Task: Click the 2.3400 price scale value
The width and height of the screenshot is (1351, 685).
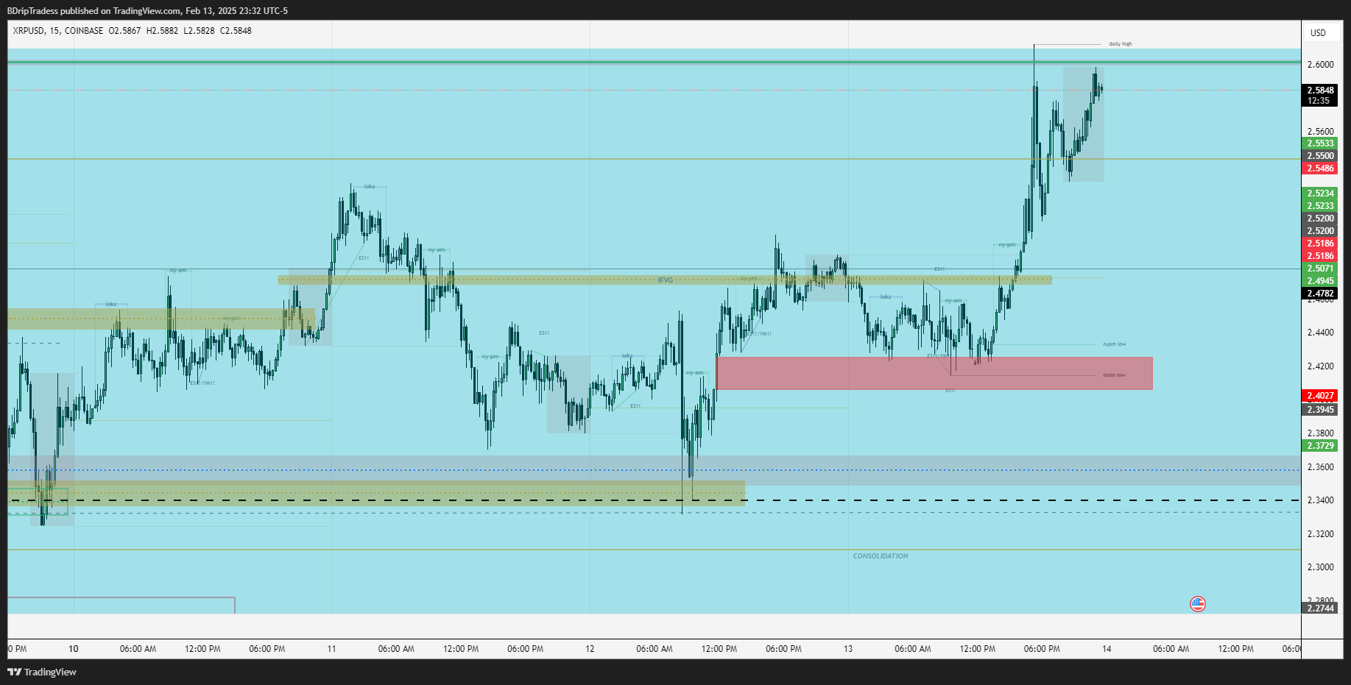Action: [1320, 500]
